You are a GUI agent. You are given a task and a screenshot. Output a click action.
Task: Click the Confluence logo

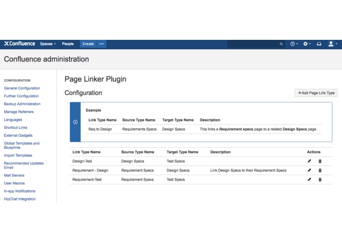coord(19,44)
